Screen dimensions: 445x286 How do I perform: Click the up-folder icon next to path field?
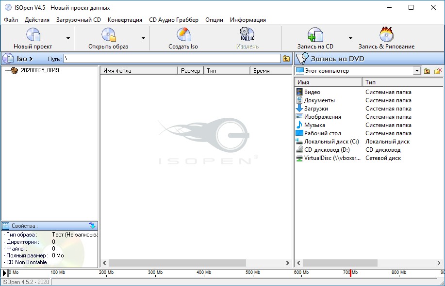coord(286,59)
